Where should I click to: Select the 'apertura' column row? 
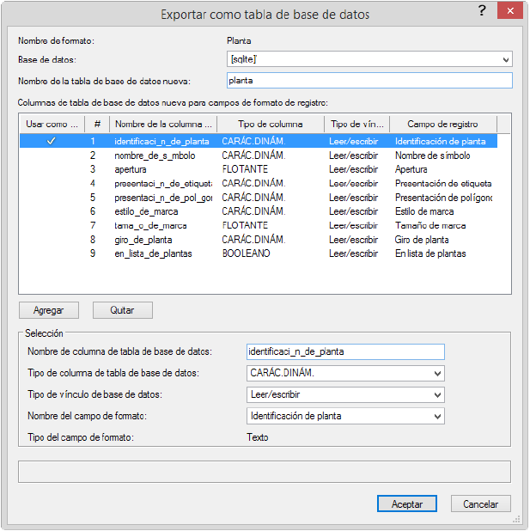(x=259, y=169)
